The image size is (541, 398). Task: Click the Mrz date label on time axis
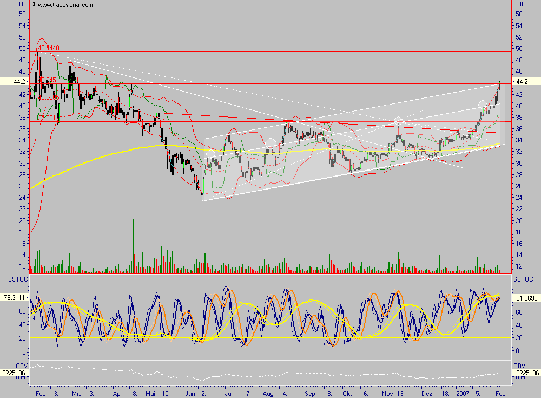(x=77, y=394)
